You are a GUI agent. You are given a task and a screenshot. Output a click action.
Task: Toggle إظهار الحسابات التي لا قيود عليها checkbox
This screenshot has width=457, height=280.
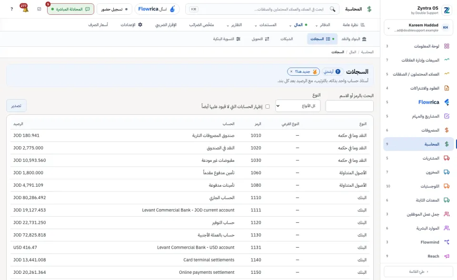click(268, 107)
